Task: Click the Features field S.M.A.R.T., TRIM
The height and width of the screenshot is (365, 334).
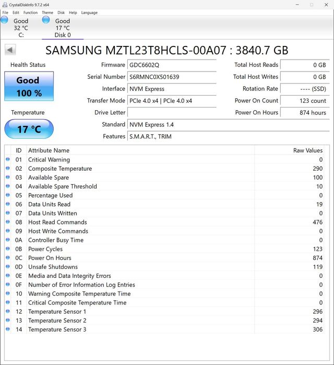Action: 229,136
